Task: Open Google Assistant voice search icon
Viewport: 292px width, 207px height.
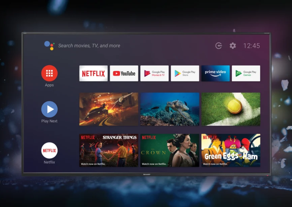Action: click(49, 45)
